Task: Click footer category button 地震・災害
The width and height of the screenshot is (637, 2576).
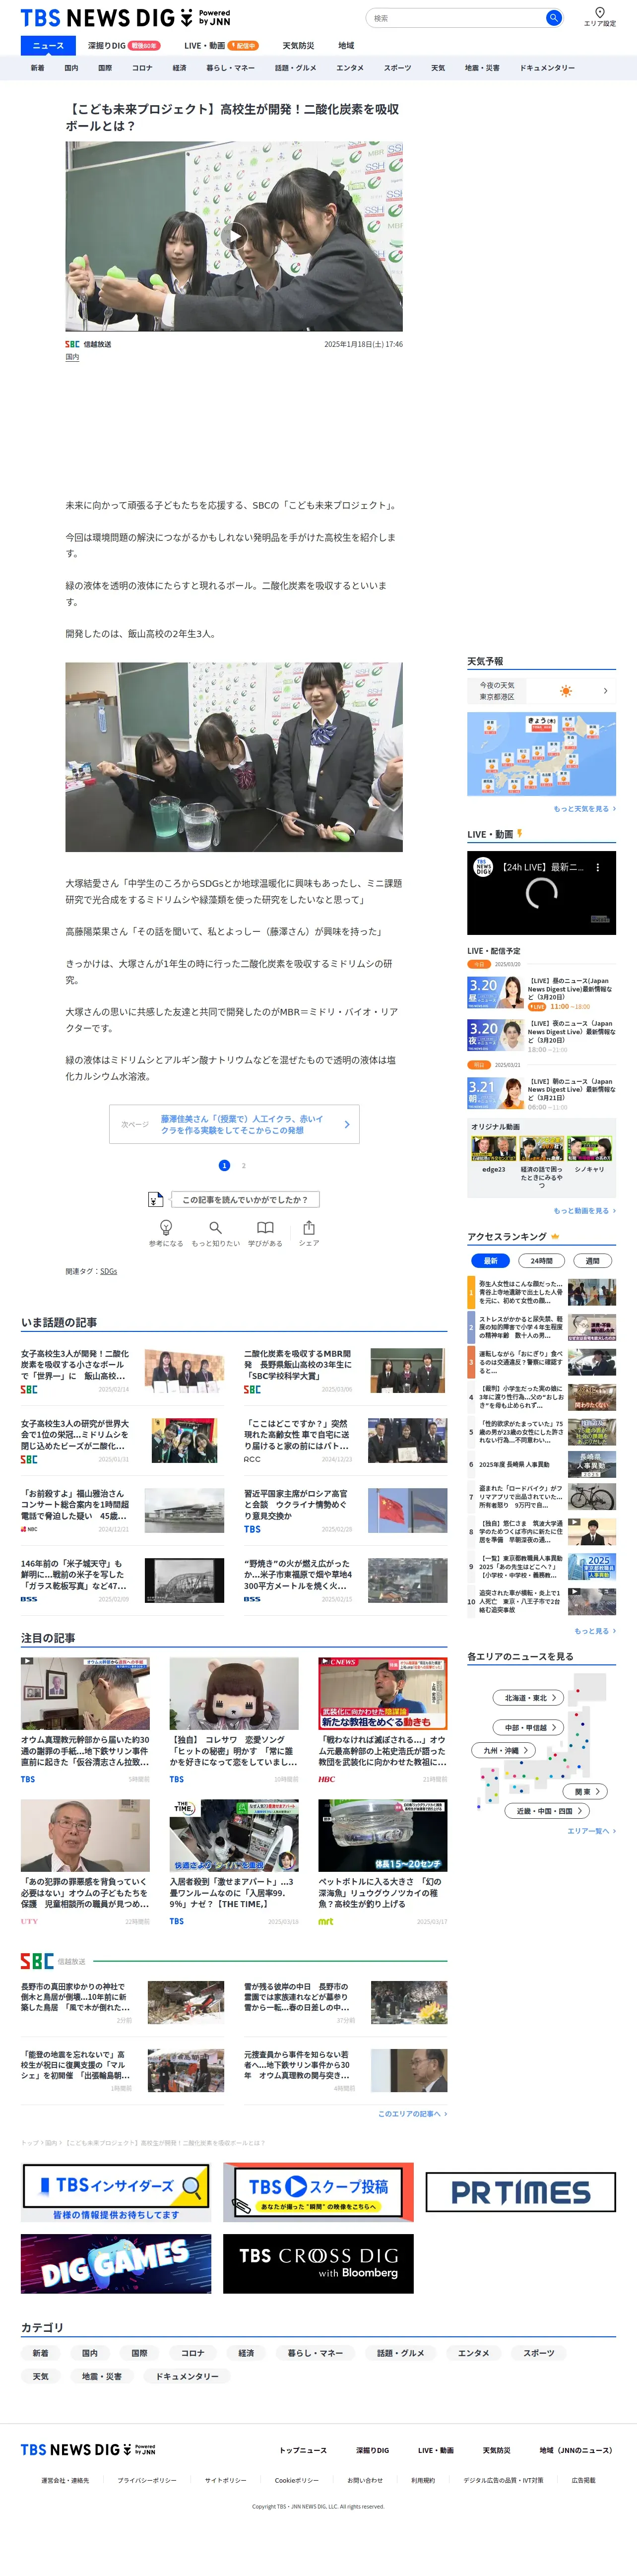Action: [102, 2377]
